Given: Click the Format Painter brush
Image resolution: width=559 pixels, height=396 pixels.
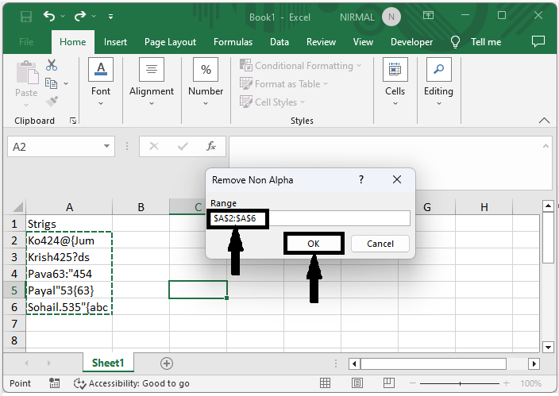Looking at the screenshot, I should coord(52,102).
